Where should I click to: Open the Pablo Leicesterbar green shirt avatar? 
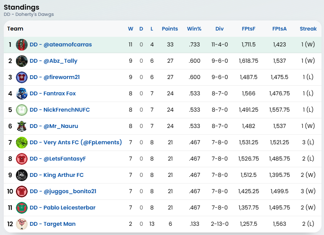22,207
